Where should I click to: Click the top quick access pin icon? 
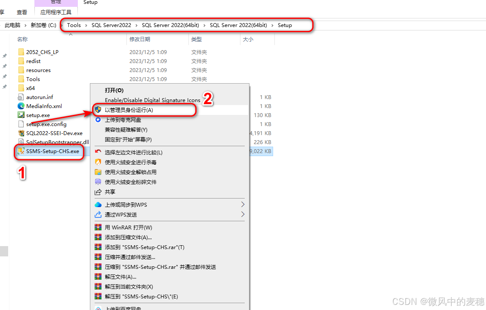click(x=5, y=56)
